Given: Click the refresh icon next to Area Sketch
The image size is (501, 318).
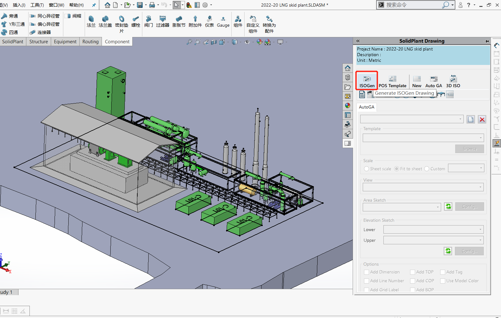Looking at the screenshot, I should point(448,206).
